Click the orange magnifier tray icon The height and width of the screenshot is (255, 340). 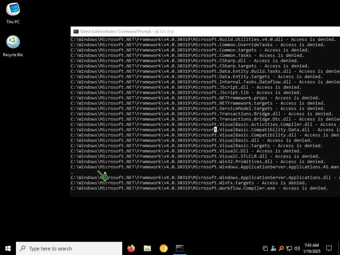(281, 248)
